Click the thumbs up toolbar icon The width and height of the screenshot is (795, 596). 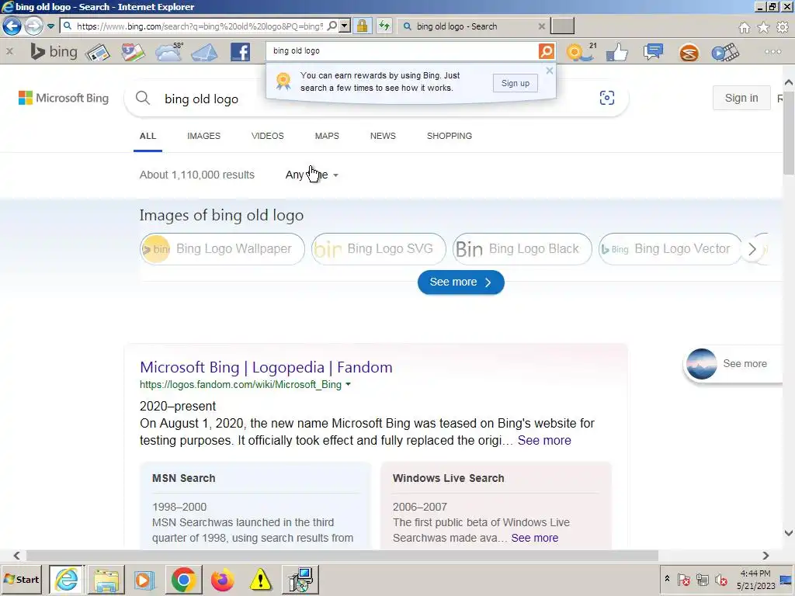coord(617,52)
